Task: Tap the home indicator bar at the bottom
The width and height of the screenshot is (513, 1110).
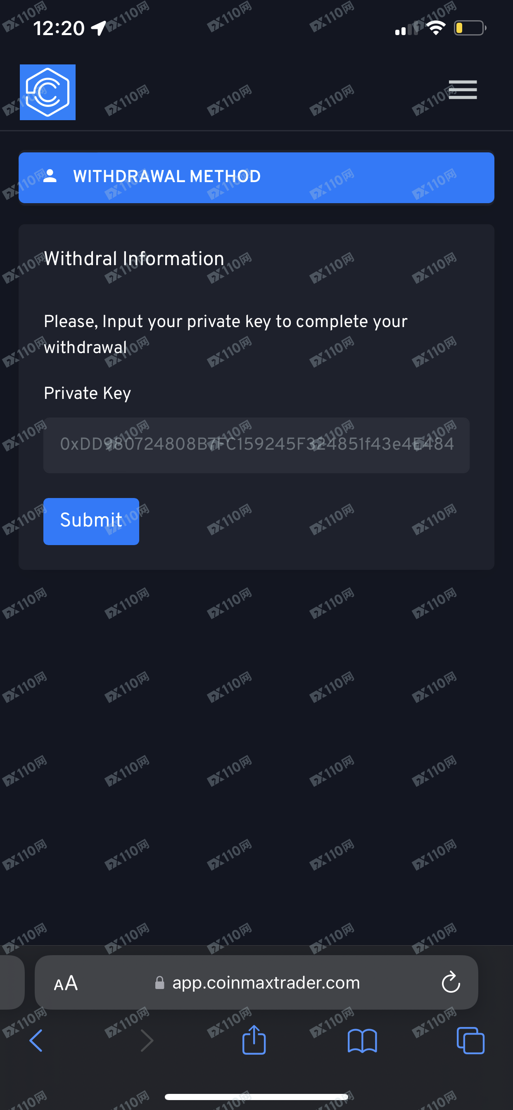Action: (x=256, y=1097)
